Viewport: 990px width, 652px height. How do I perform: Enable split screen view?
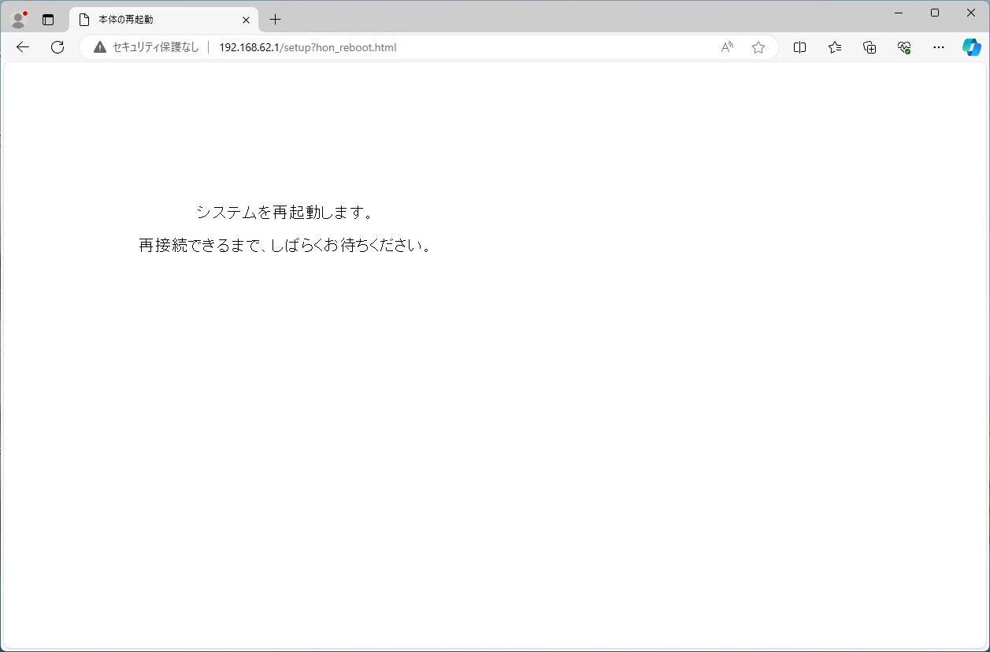pos(799,47)
